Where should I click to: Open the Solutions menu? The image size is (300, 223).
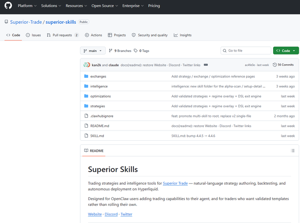click(51, 6)
